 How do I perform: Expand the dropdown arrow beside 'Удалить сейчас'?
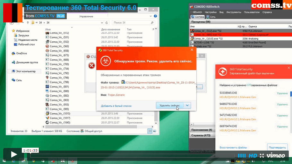(x=187, y=105)
